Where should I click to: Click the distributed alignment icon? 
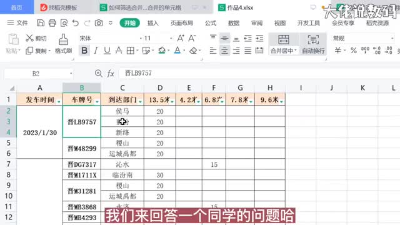coord(259,51)
